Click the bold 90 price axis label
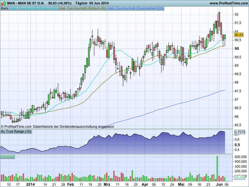249x187 pixels. click(x=237, y=49)
